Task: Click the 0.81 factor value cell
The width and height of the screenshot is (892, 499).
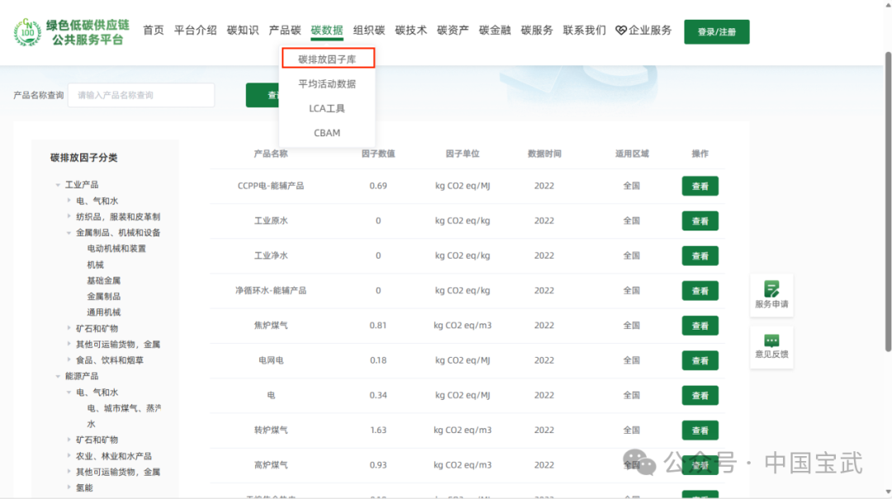Action: 378,326
